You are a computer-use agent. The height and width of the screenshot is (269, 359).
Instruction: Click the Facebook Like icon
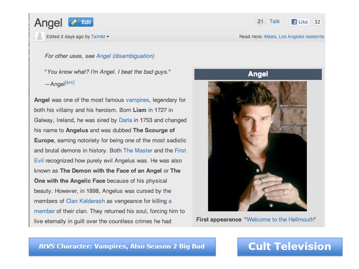[300, 22]
